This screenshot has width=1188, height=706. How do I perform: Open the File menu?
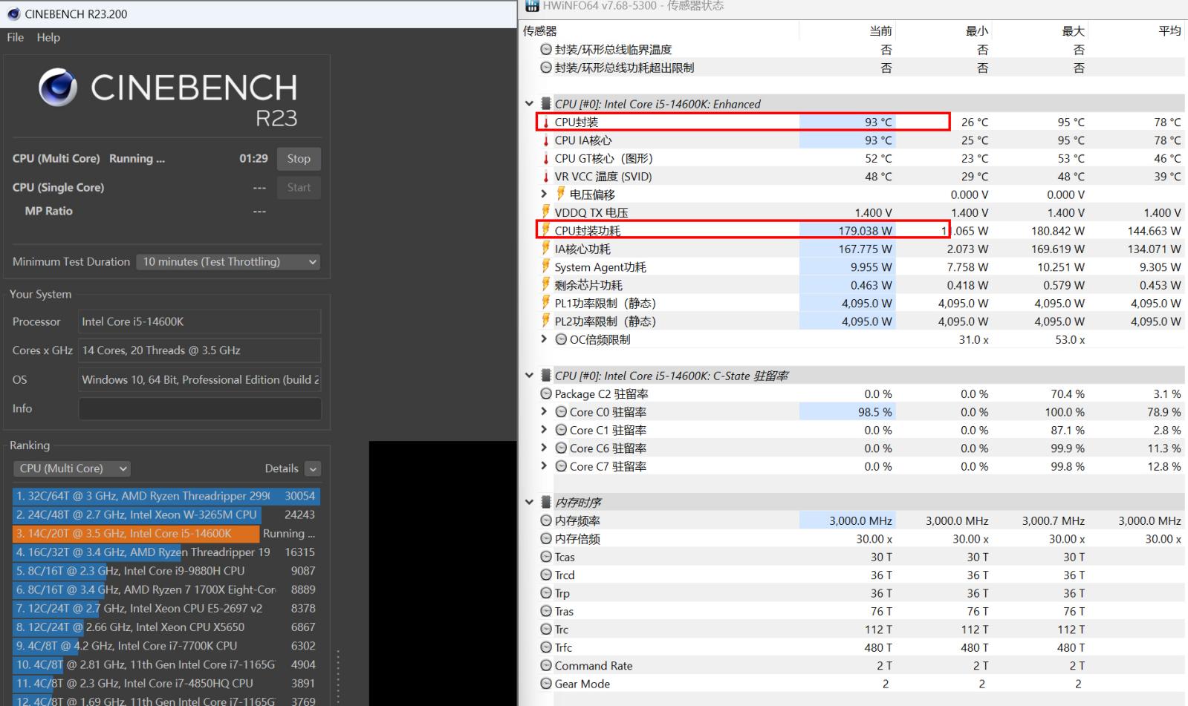(x=15, y=37)
